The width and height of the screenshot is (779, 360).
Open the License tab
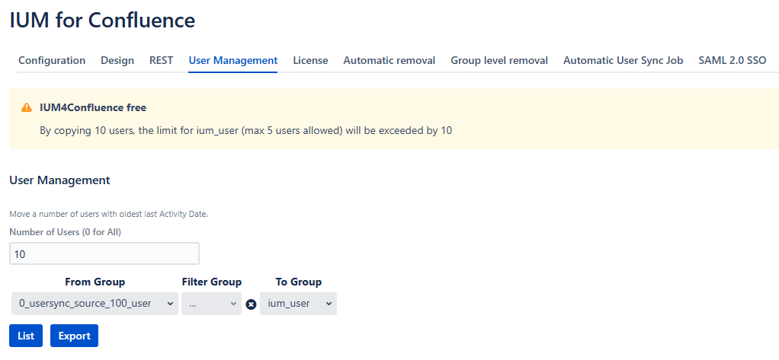click(x=310, y=60)
